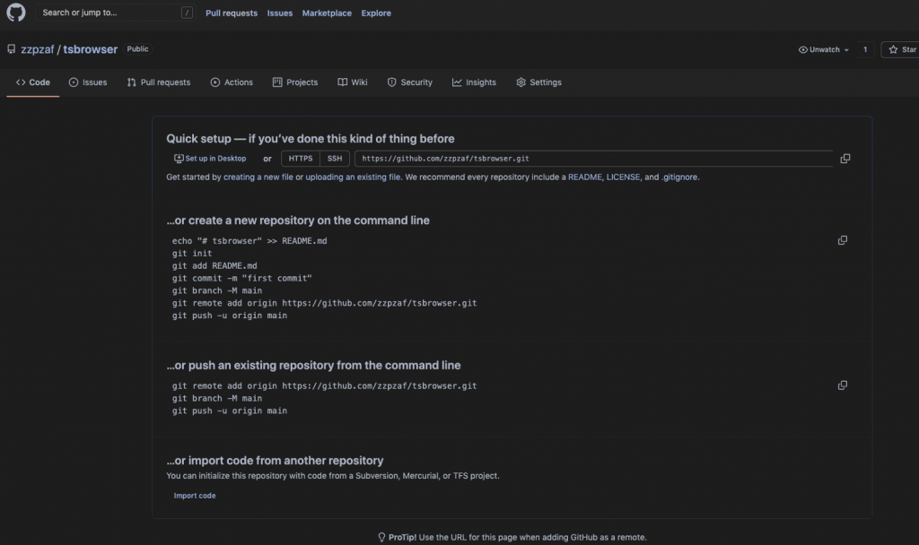Click the 'git init' command line
The image size is (919, 545).
192,254
